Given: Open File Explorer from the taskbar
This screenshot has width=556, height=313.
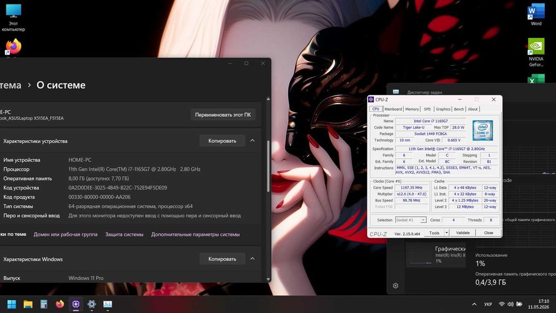Looking at the screenshot, I should (28, 304).
